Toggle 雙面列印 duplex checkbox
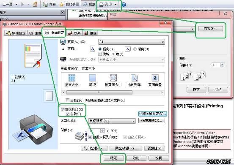234x165 pixels. 63,109
